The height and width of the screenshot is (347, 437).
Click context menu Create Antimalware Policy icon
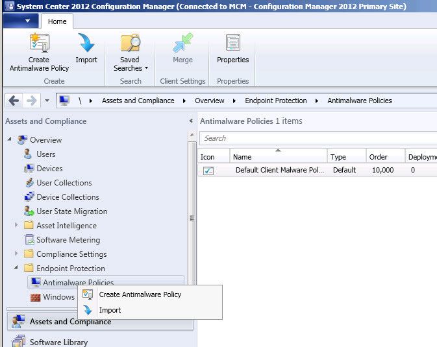coord(88,294)
